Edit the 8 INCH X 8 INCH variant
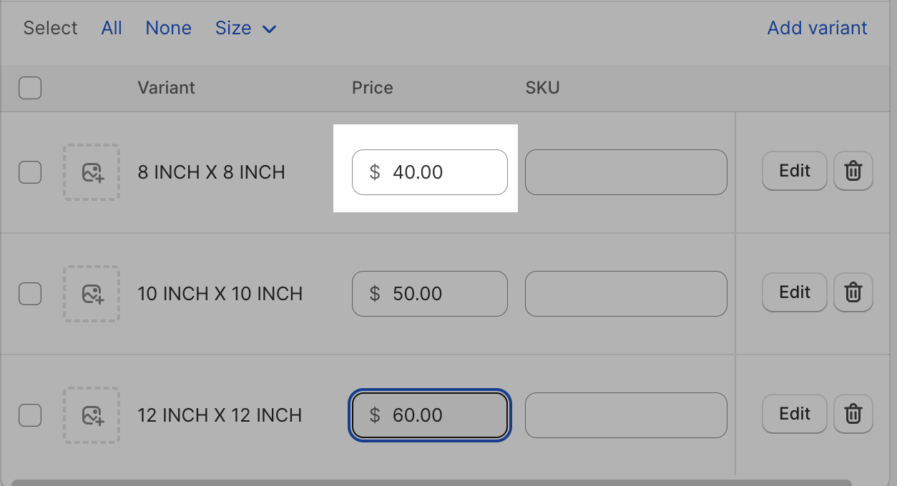897x486 pixels. (794, 172)
